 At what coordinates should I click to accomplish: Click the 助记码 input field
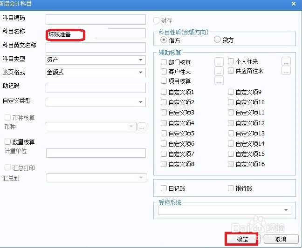pyautogui.click(x=96, y=88)
